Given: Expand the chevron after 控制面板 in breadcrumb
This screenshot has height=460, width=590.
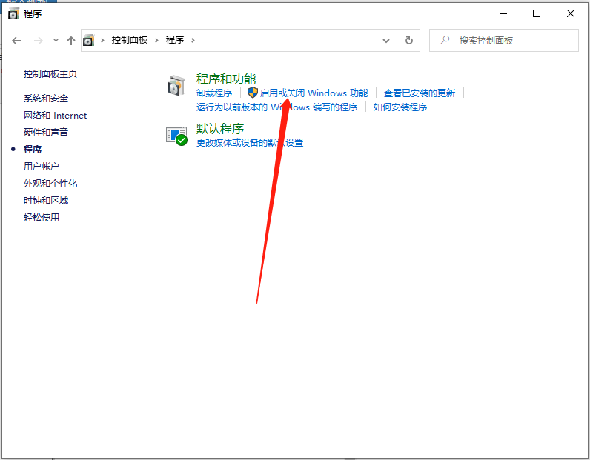Looking at the screenshot, I should coord(156,40).
